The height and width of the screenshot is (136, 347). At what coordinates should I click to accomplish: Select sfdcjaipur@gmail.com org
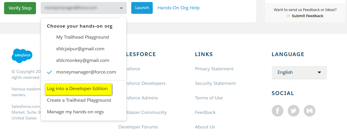click(80, 49)
